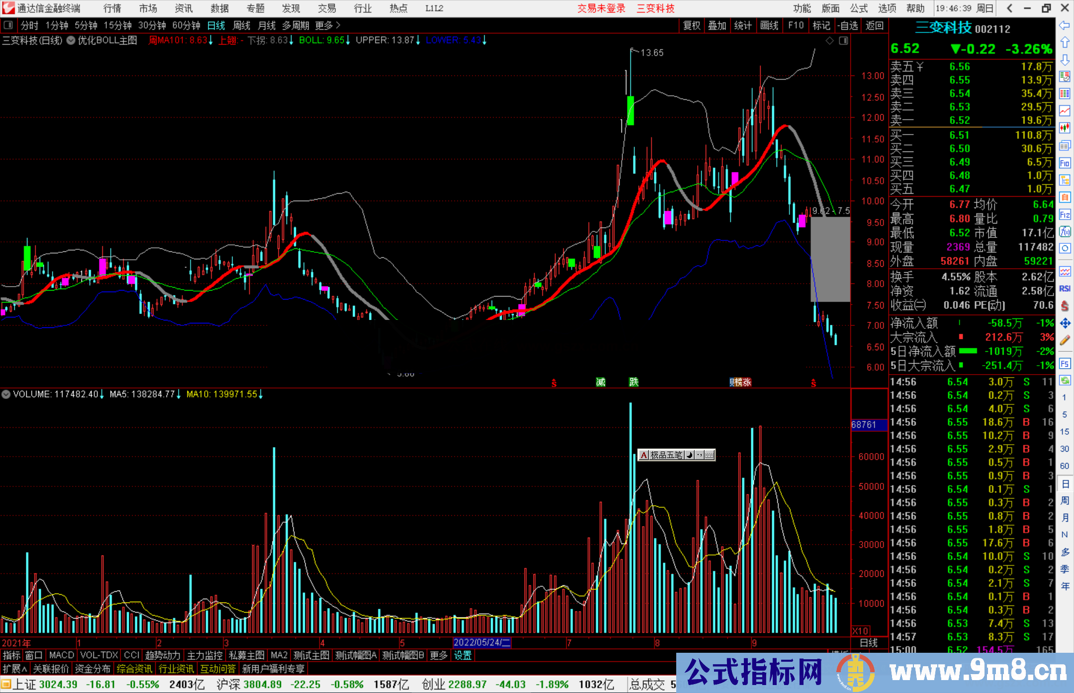Toggle the indicator circle before 优化BOLL主图
Image resolution: width=1074 pixels, height=693 pixels.
[x=71, y=40]
